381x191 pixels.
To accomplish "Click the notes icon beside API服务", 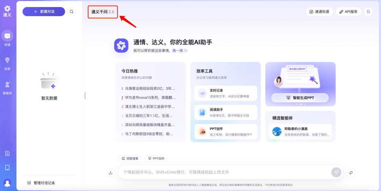I will (368, 12).
